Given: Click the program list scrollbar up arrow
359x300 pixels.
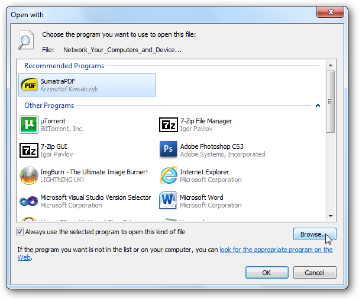Looking at the screenshot, I should point(331,64).
